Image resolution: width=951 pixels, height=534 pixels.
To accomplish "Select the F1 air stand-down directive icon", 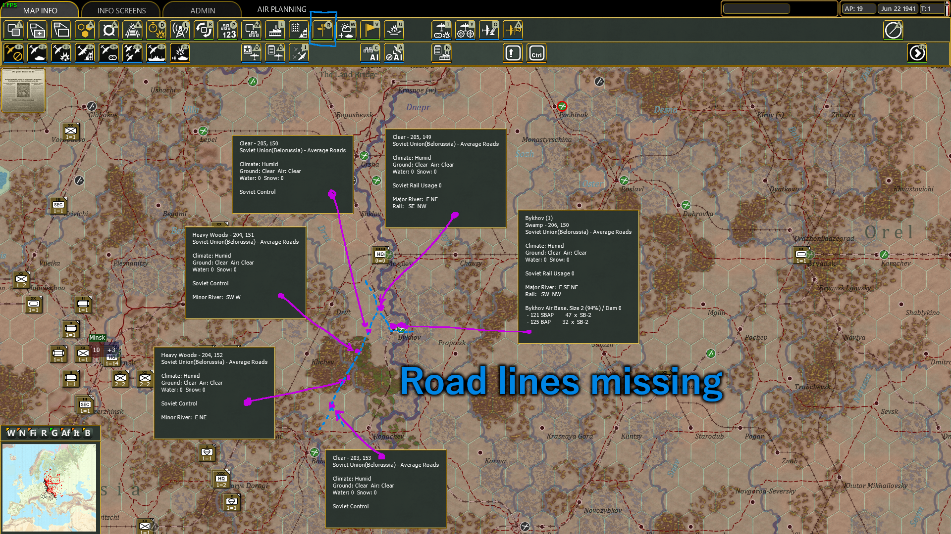I will click(x=13, y=53).
